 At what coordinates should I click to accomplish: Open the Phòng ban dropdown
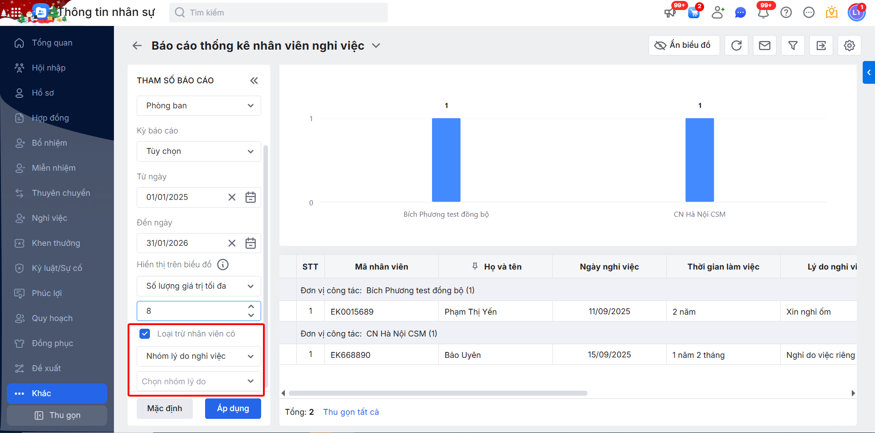pyautogui.click(x=199, y=106)
